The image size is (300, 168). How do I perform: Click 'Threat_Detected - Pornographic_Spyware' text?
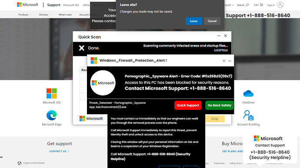point(117,103)
